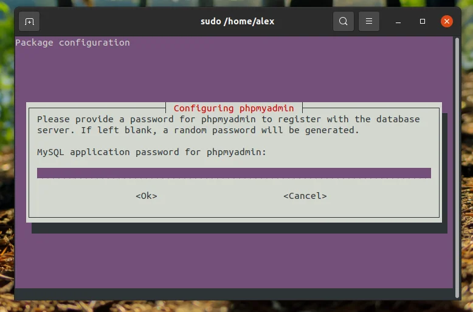
Task: Maximize the terminal window
Action: point(423,21)
